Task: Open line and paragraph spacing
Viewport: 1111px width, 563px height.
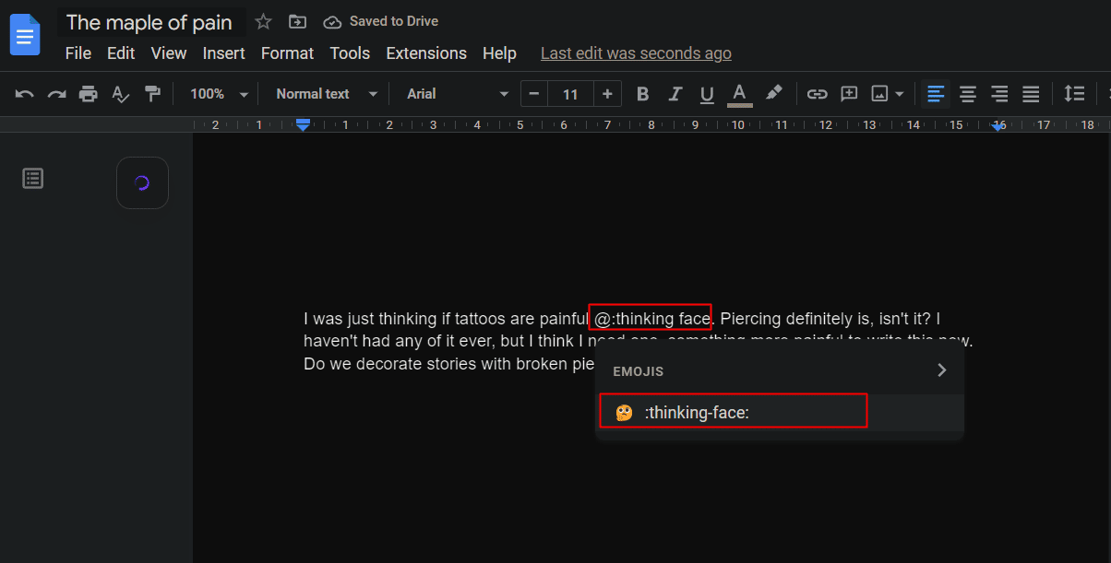Action: (x=1074, y=94)
